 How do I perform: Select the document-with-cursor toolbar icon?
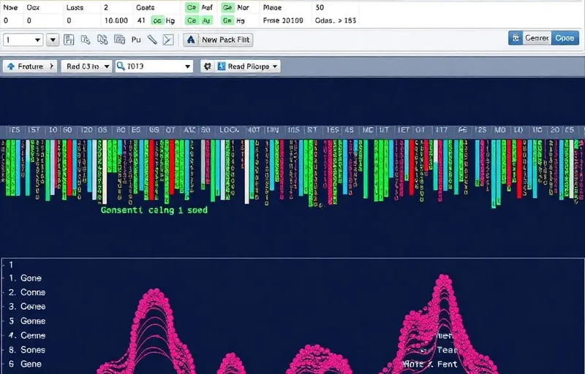tap(86, 39)
